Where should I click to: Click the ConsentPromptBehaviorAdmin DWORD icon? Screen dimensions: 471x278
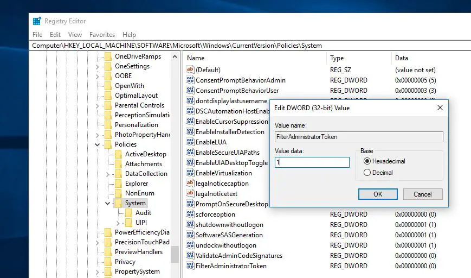pyautogui.click(x=190, y=80)
